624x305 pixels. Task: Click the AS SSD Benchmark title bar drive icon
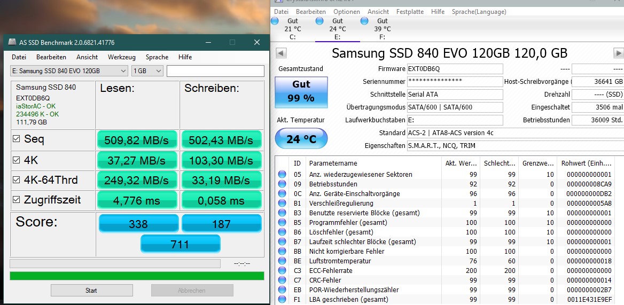coord(13,42)
